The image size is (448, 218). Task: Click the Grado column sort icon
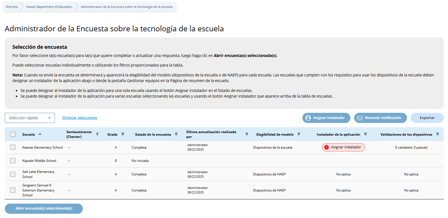(x=123, y=134)
